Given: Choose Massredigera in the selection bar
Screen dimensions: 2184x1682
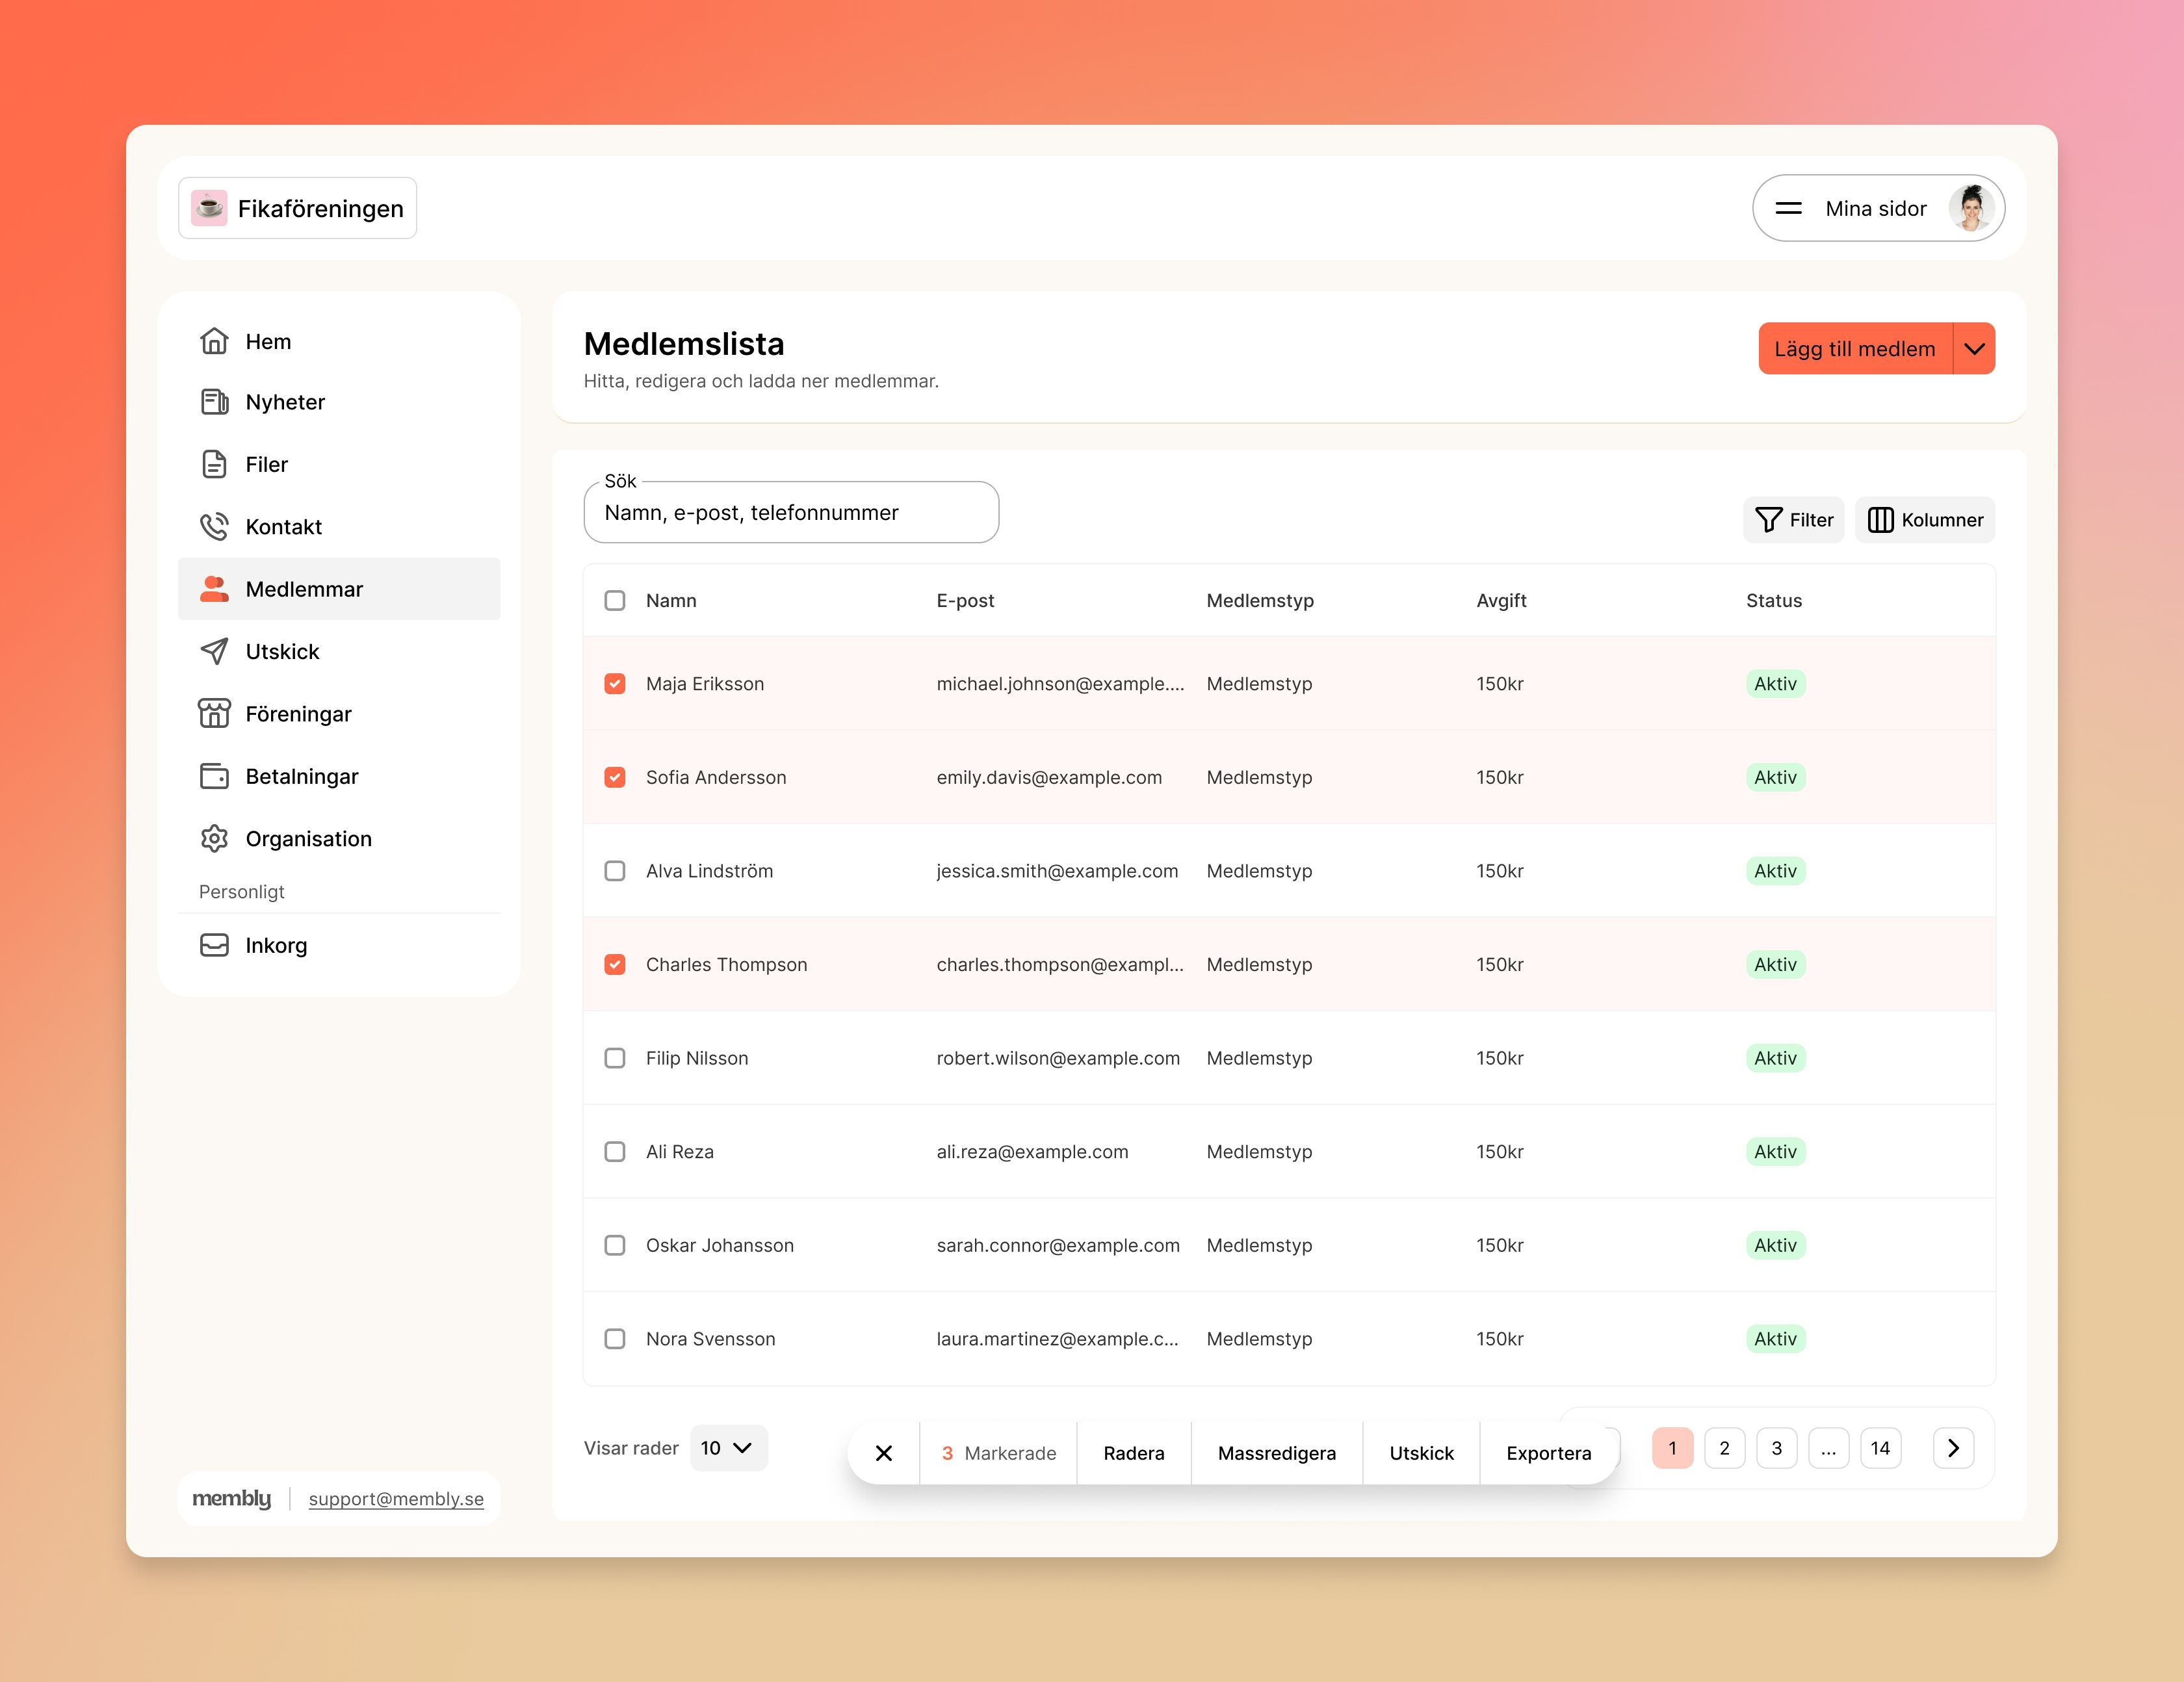Looking at the screenshot, I should pos(1276,1453).
